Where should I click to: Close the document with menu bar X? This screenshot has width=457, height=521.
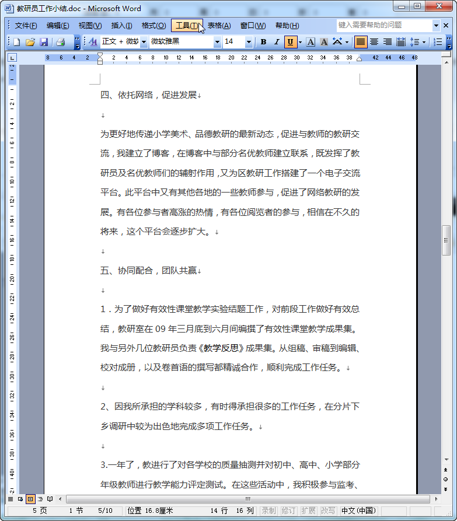(x=446, y=25)
